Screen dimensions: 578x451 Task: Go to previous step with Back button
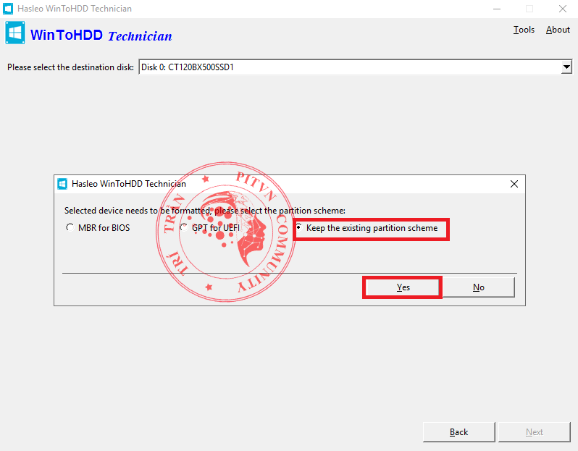[458, 432]
